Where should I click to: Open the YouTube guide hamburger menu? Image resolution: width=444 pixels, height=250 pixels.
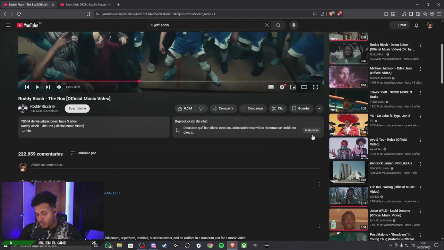click(8, 25)
